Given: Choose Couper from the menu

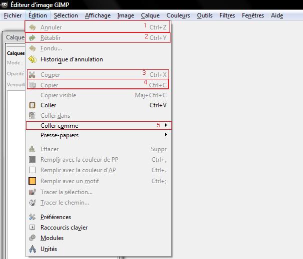Looking at the screenshot, I should [x=98, y=74].
